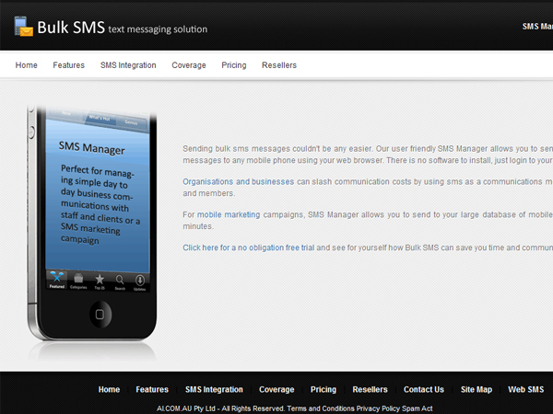Open Coverage link in the footer
The width and height of the screenshot is (553, 414).
tap(276, 389)
